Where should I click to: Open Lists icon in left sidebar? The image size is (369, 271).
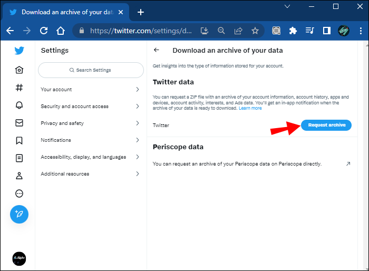20,158
